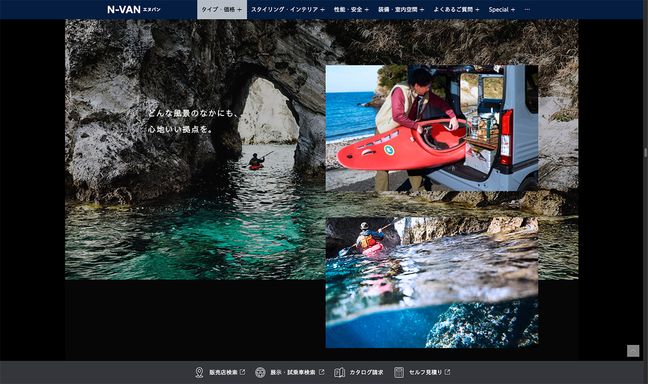
Task: Expand plus icon beside 性能・安全
Action: (367, 10)
